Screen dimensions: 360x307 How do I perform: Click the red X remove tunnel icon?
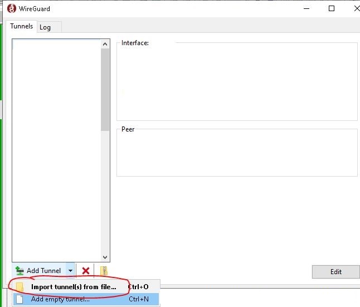pyautogui.click(x=86, y=271)
